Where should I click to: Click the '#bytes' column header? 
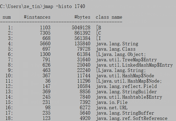point(82,17)
